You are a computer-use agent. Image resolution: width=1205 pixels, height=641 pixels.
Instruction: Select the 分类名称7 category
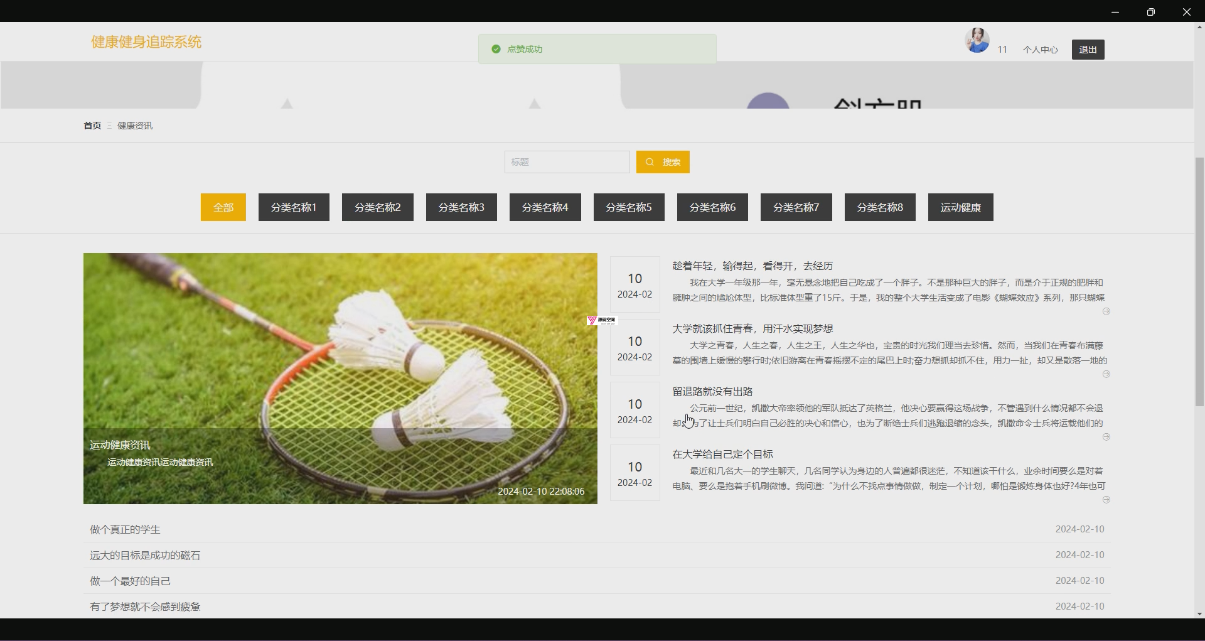click(x=796, y=207)
